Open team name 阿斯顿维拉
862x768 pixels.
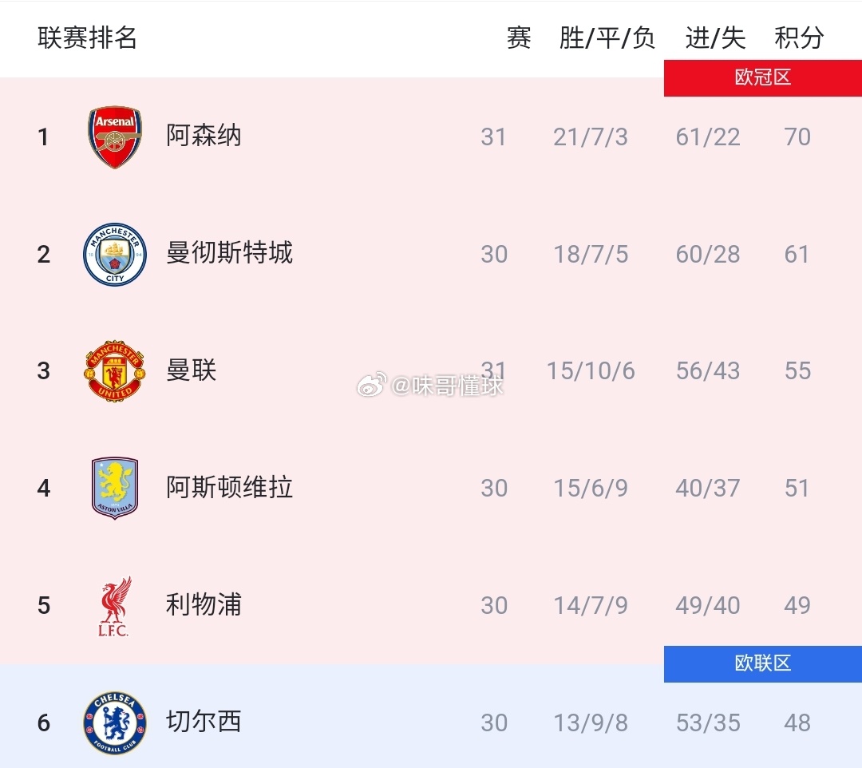pos(229,487)
